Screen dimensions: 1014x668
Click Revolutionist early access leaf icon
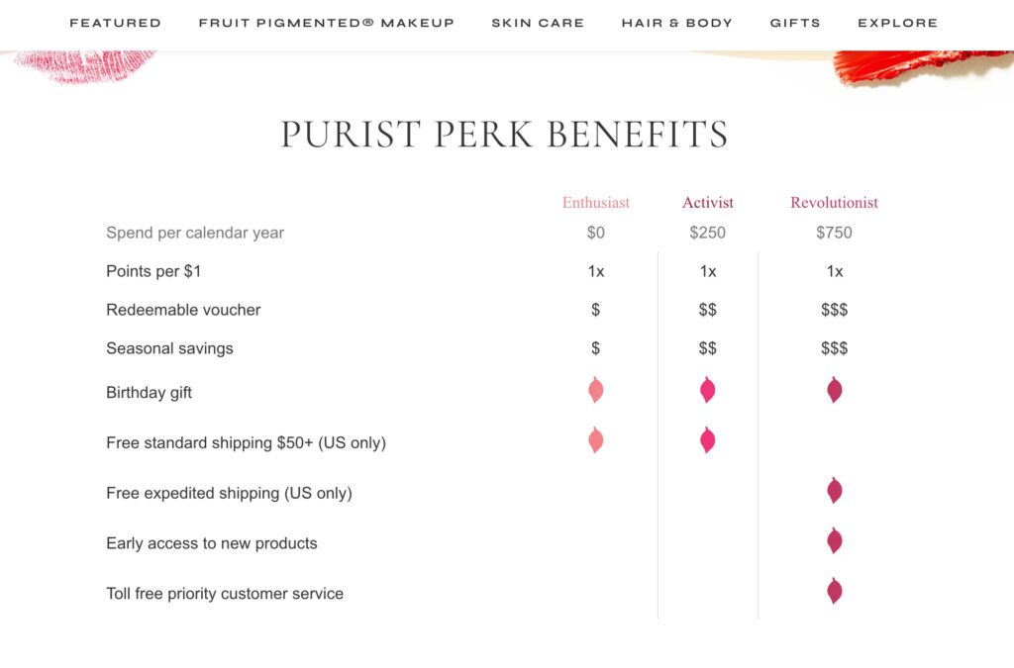tap(835, 541)
